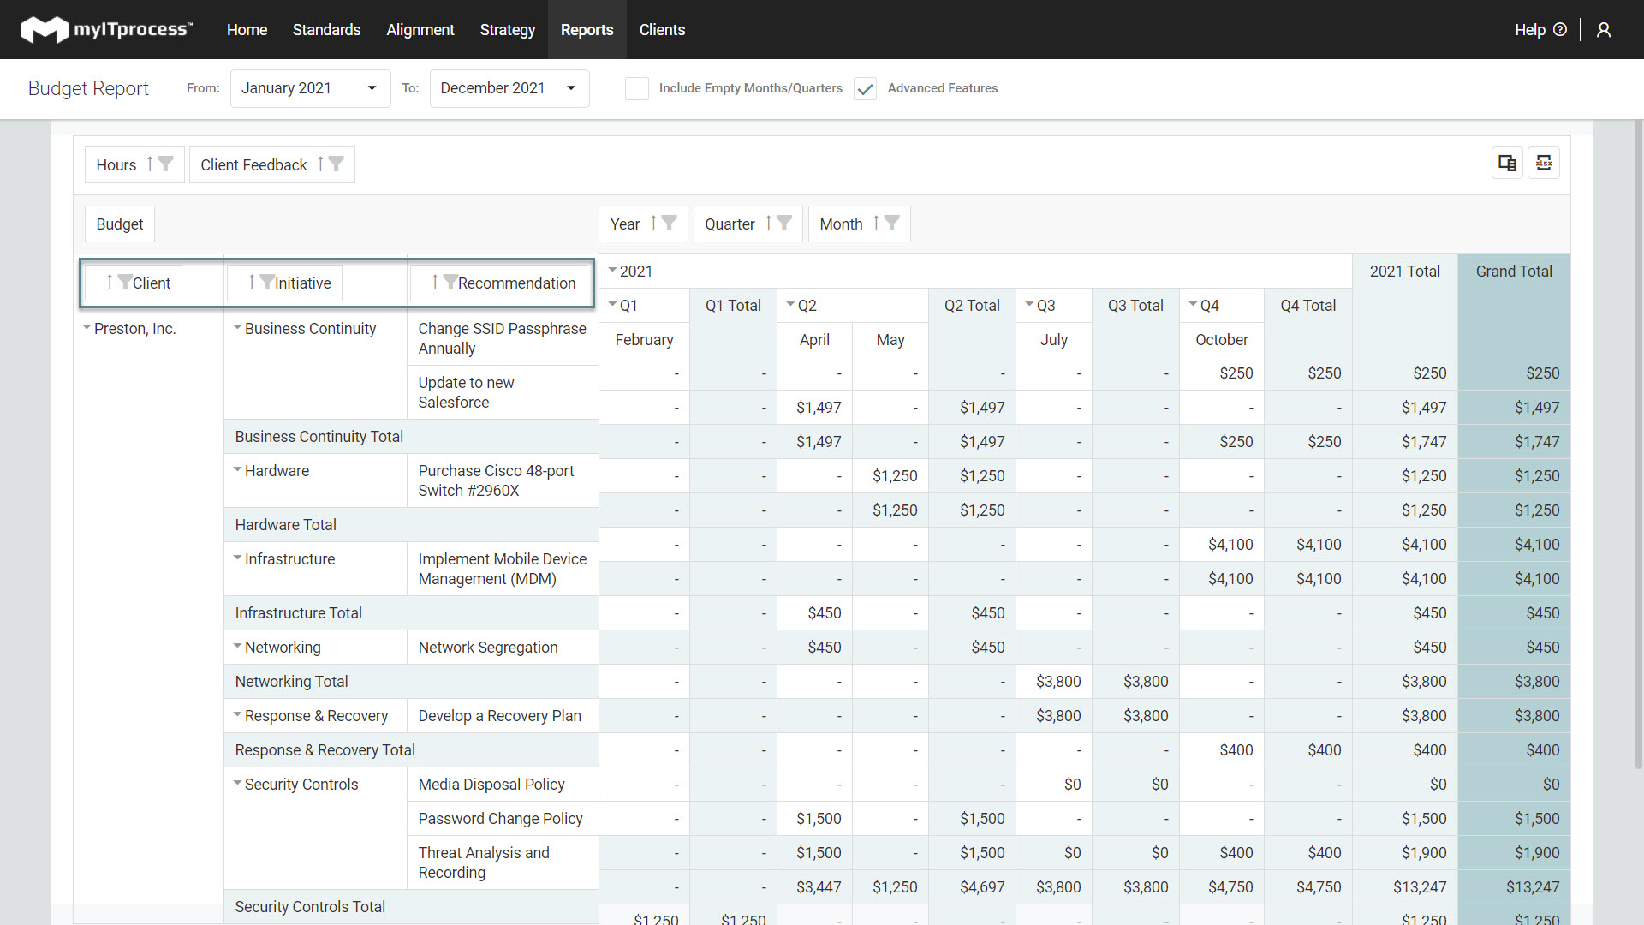Filter the Quarter field
This screenshot has height=925, width=1644.
click(783, 223)
